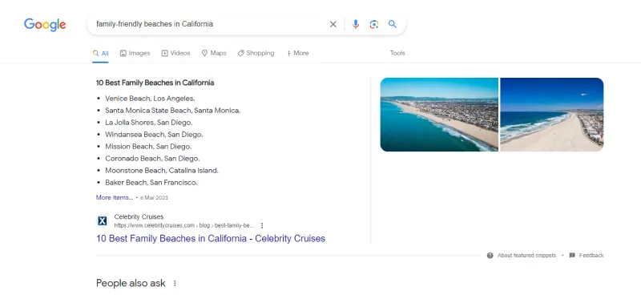Send Feedback on the featured snippet
The width and height of the screenshot is (641, 299).
point(587,255)
